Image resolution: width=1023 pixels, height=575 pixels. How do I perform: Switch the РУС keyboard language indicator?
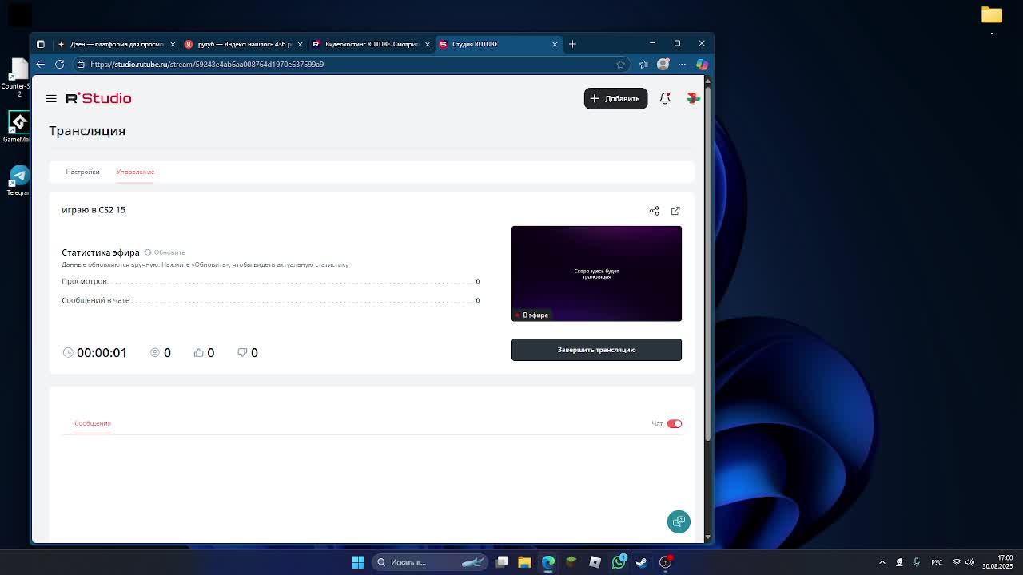937,562
